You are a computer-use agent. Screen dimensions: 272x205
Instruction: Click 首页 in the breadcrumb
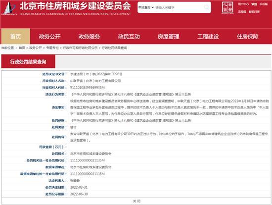(x=22, y=48)
